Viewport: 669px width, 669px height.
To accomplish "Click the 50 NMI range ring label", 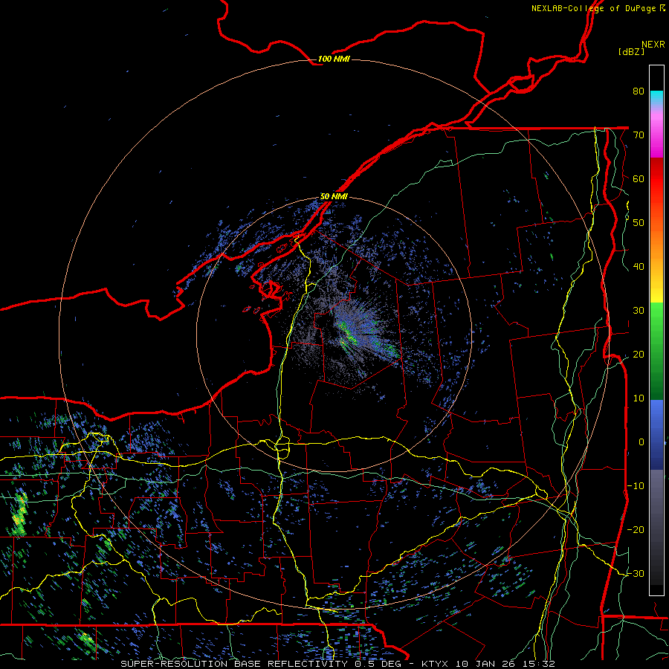I will tap(334, 196).
